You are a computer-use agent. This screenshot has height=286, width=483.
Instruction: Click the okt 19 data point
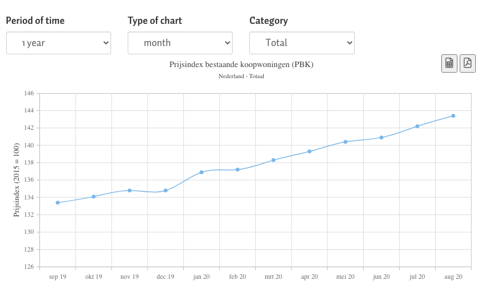[94, 197]
